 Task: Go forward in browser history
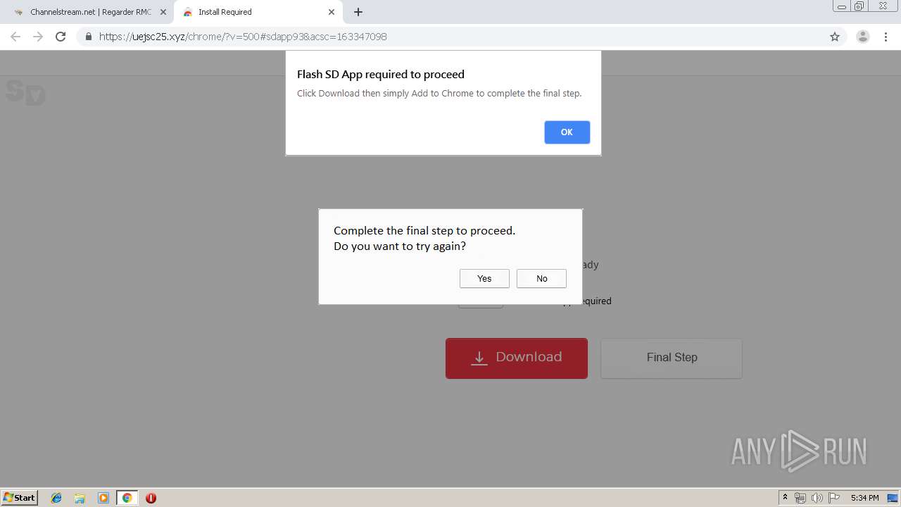(38, 37)
